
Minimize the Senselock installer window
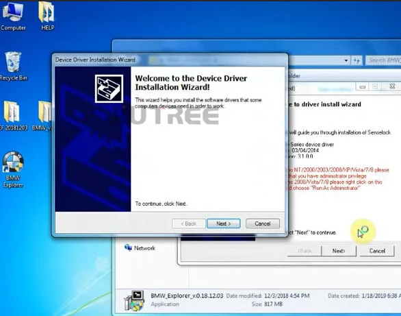pyautogui.click(x=363, y=87)
